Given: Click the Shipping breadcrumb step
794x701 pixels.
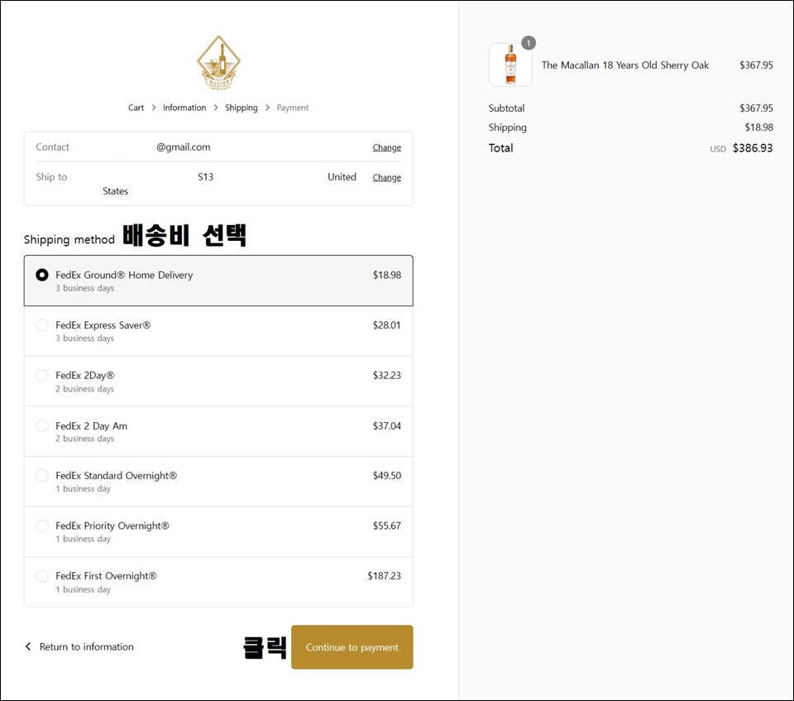Looking at the screenshot, I should pyautogui.click(x=241, y=108).
